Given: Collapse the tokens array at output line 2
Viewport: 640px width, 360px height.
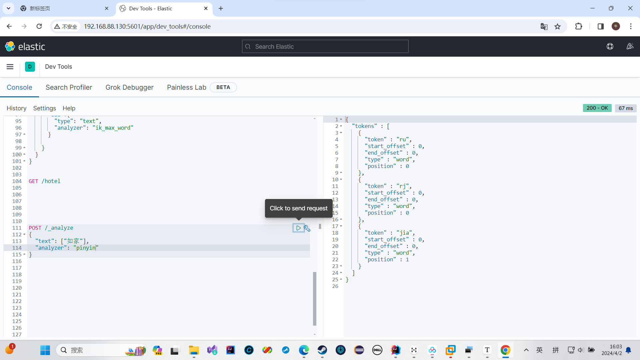Looking at the screenshot, I should point(341,126).
